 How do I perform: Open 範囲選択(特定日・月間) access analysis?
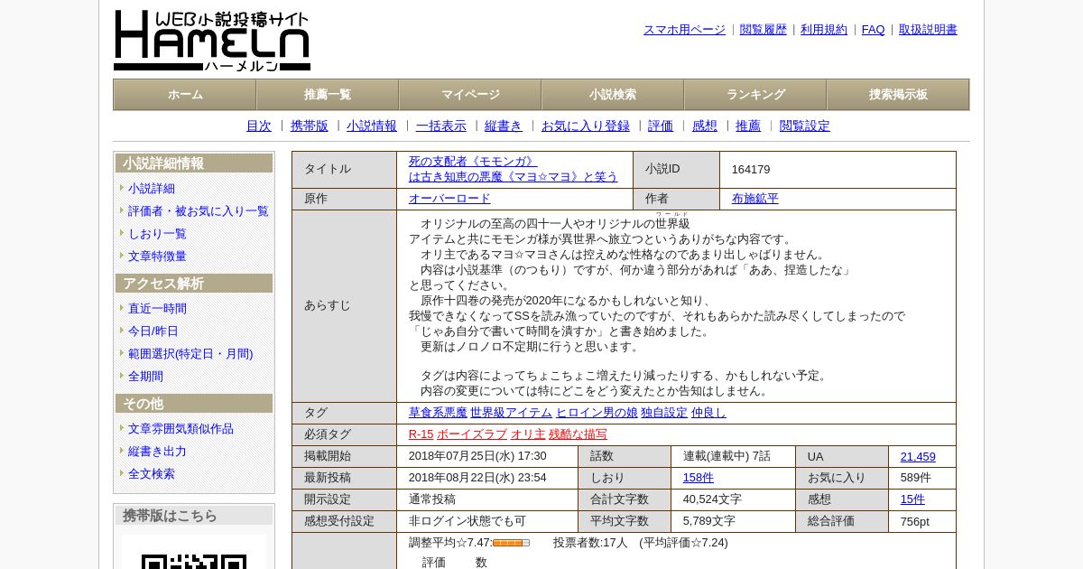click(190, 354)
